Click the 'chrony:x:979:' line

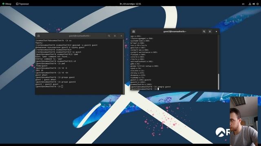[x=137, y=73]
